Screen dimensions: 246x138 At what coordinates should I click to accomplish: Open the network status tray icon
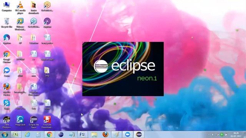218,135
